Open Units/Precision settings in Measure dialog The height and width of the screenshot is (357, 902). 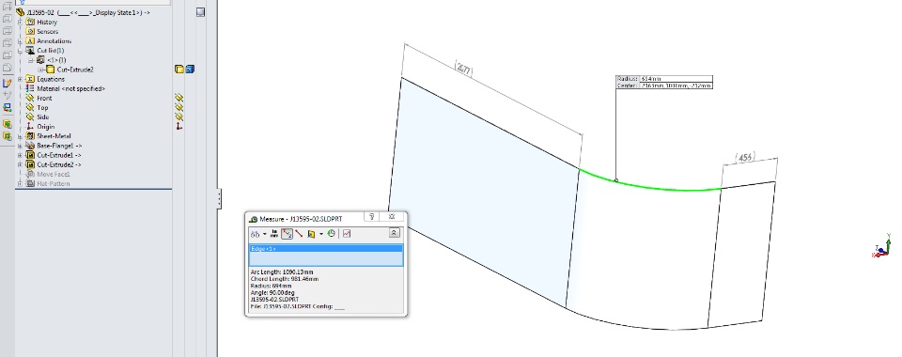click(274, 234)
